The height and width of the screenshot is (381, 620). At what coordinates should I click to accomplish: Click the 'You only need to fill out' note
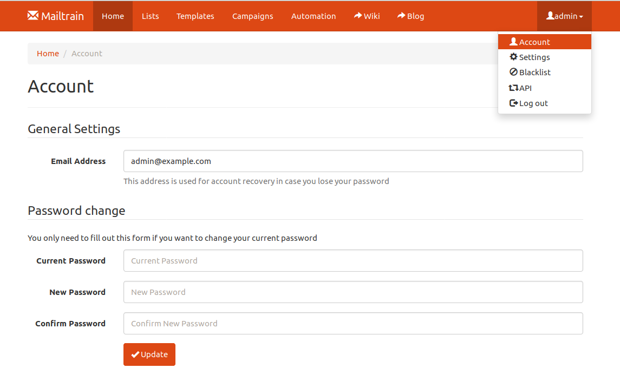pyautogui.click(x=172, y=238)
